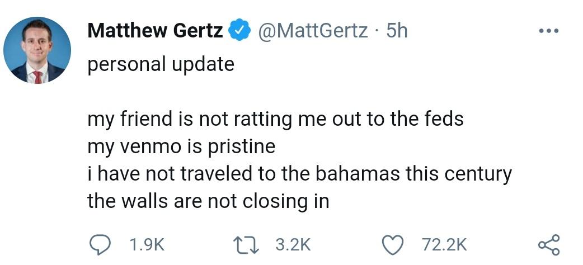Open the author's profile picture
This screenshot has width=583, height=265.
point(37,51)
